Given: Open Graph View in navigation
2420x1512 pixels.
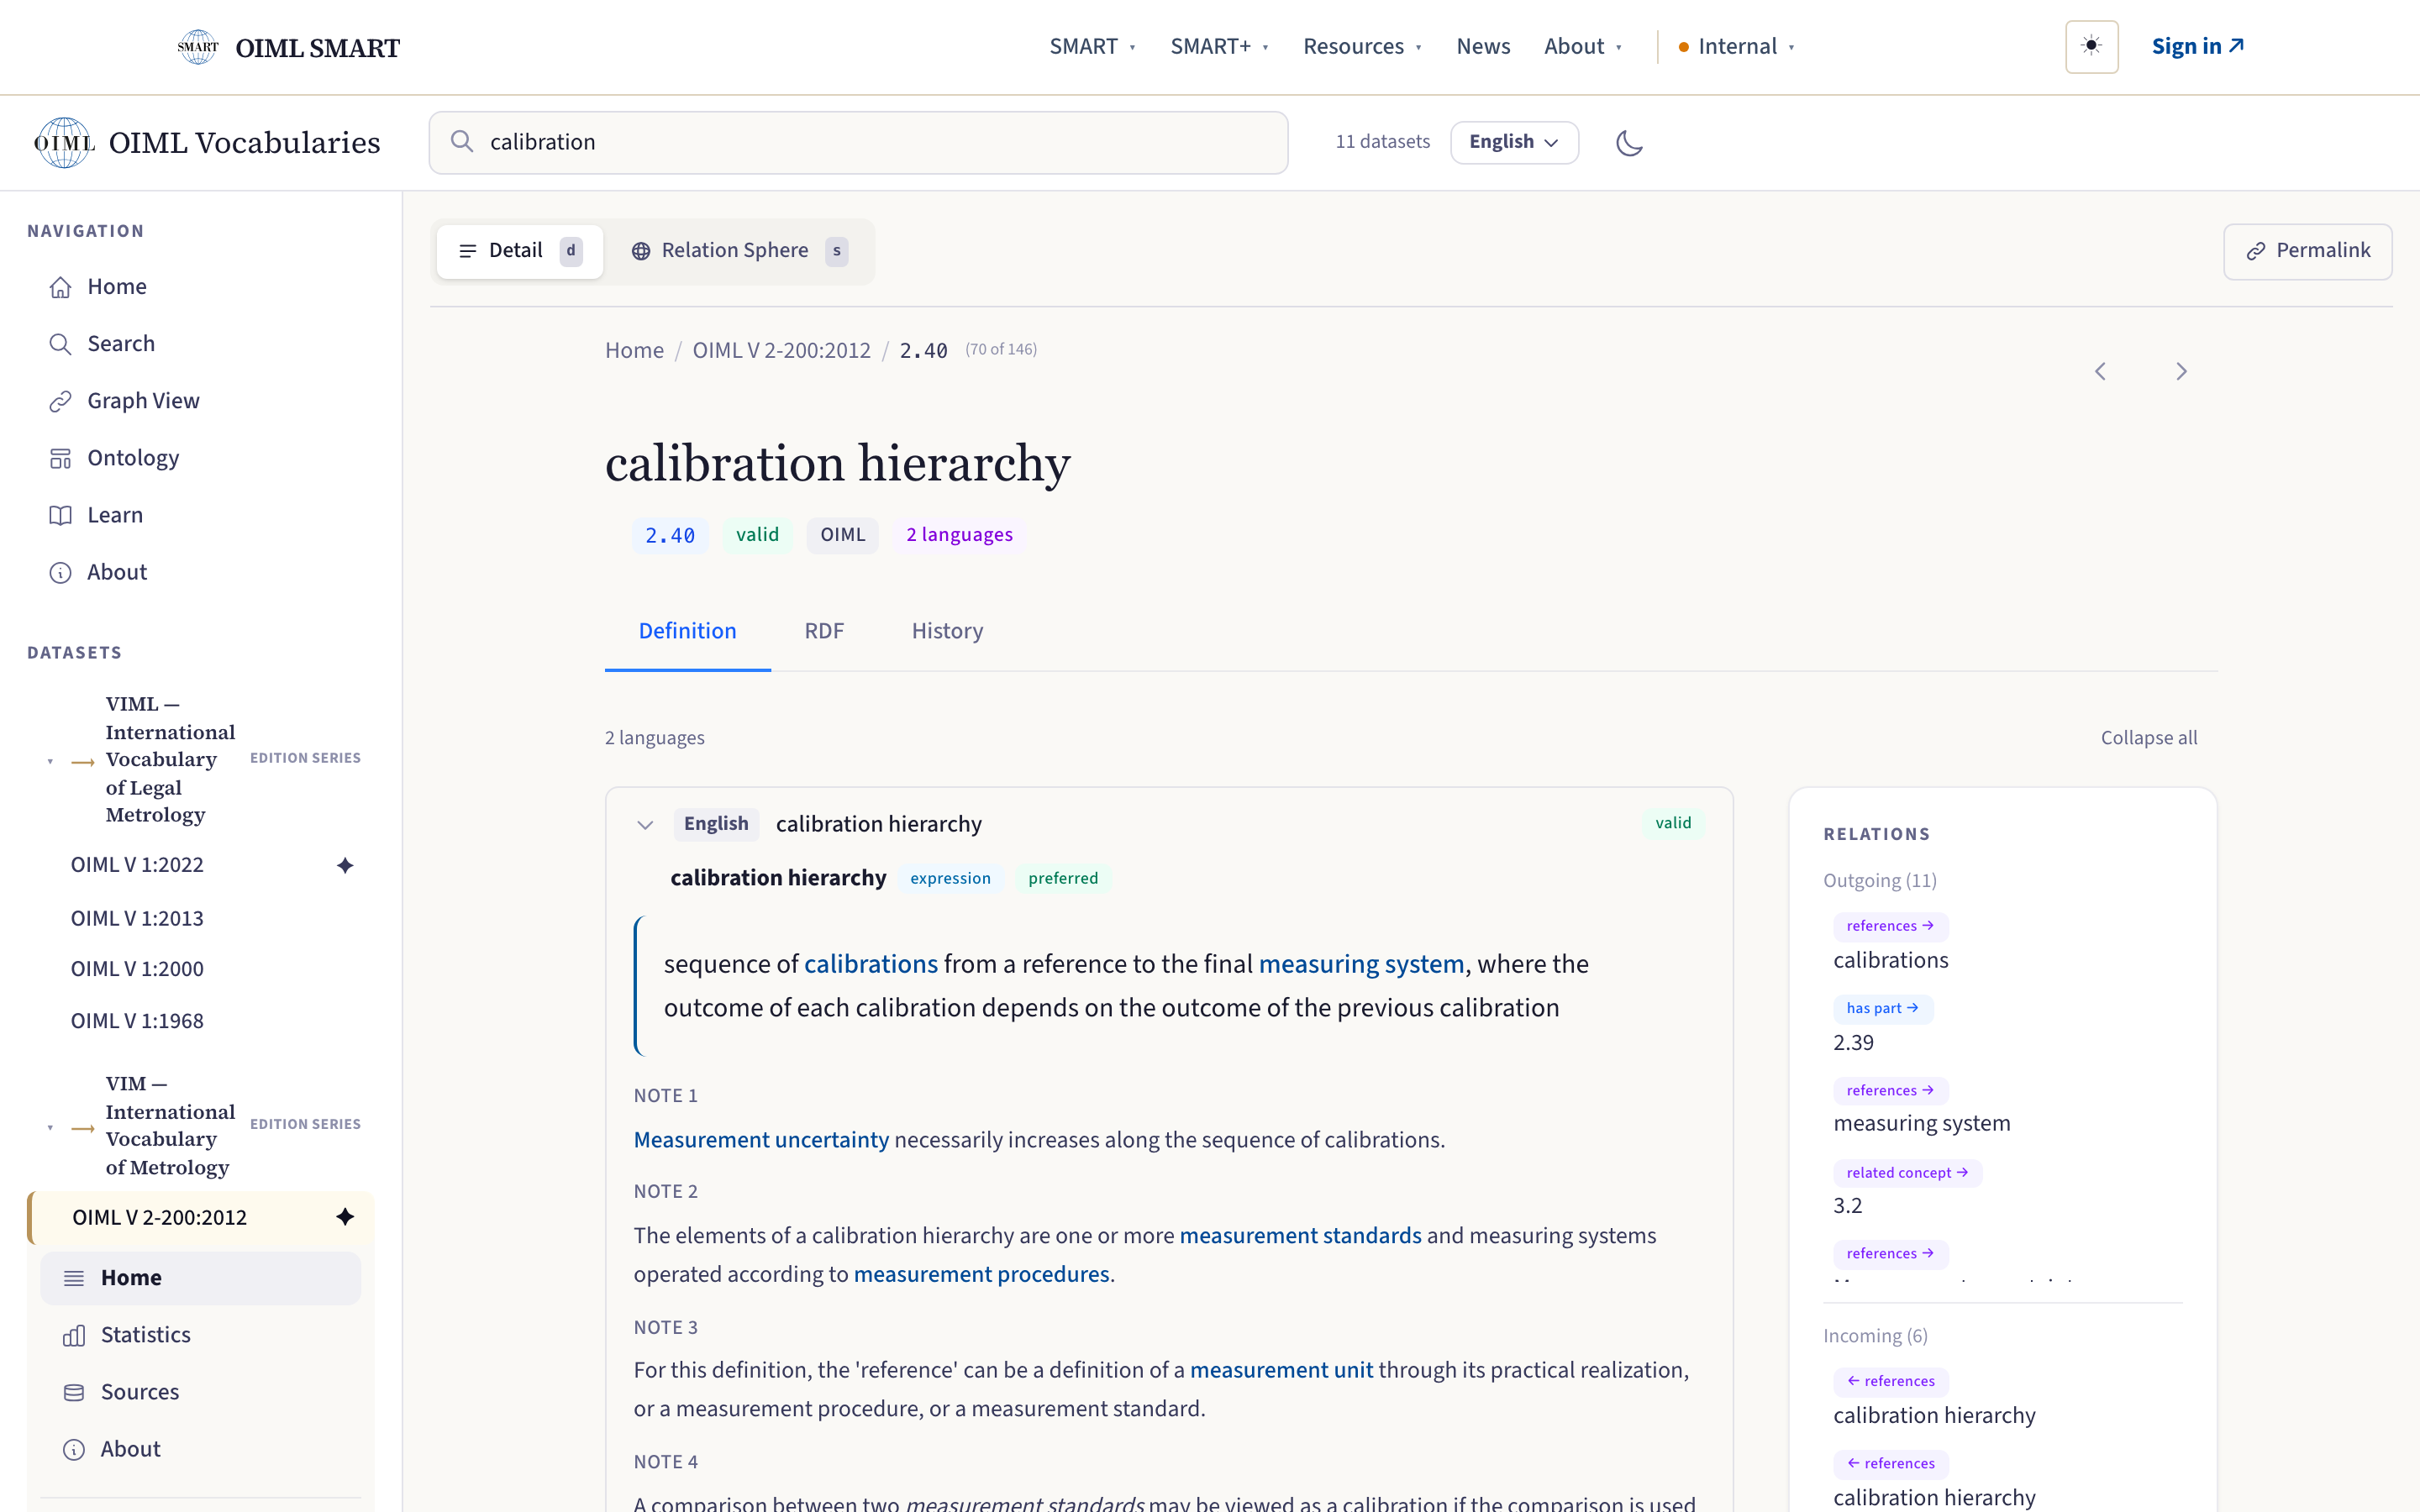Looking at the screenshot, I should pos(200,401).
